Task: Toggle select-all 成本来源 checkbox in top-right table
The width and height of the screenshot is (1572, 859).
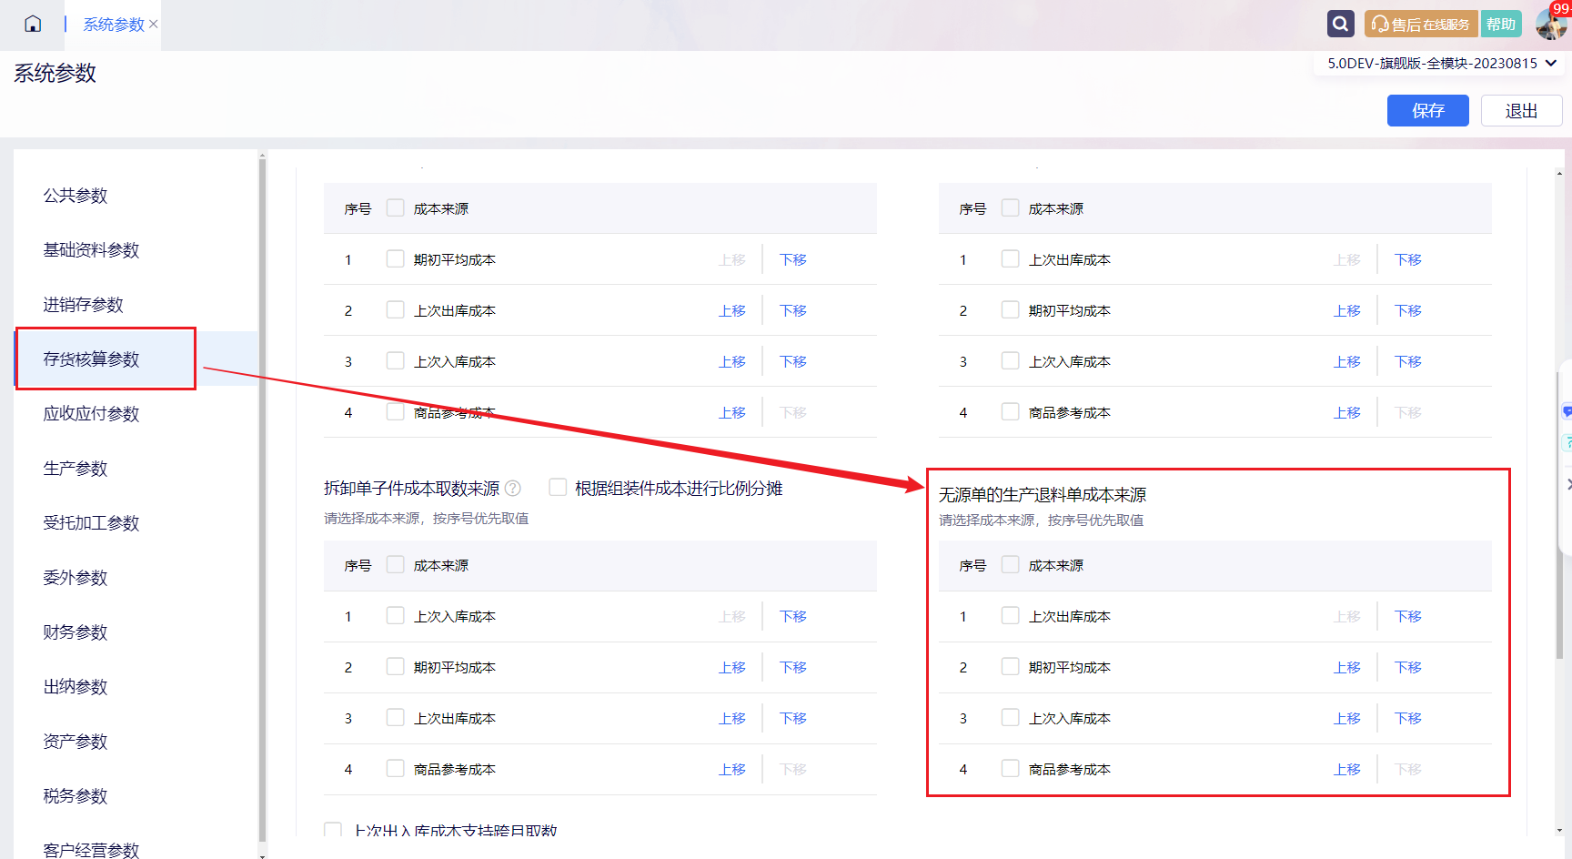Action: 1010,207
